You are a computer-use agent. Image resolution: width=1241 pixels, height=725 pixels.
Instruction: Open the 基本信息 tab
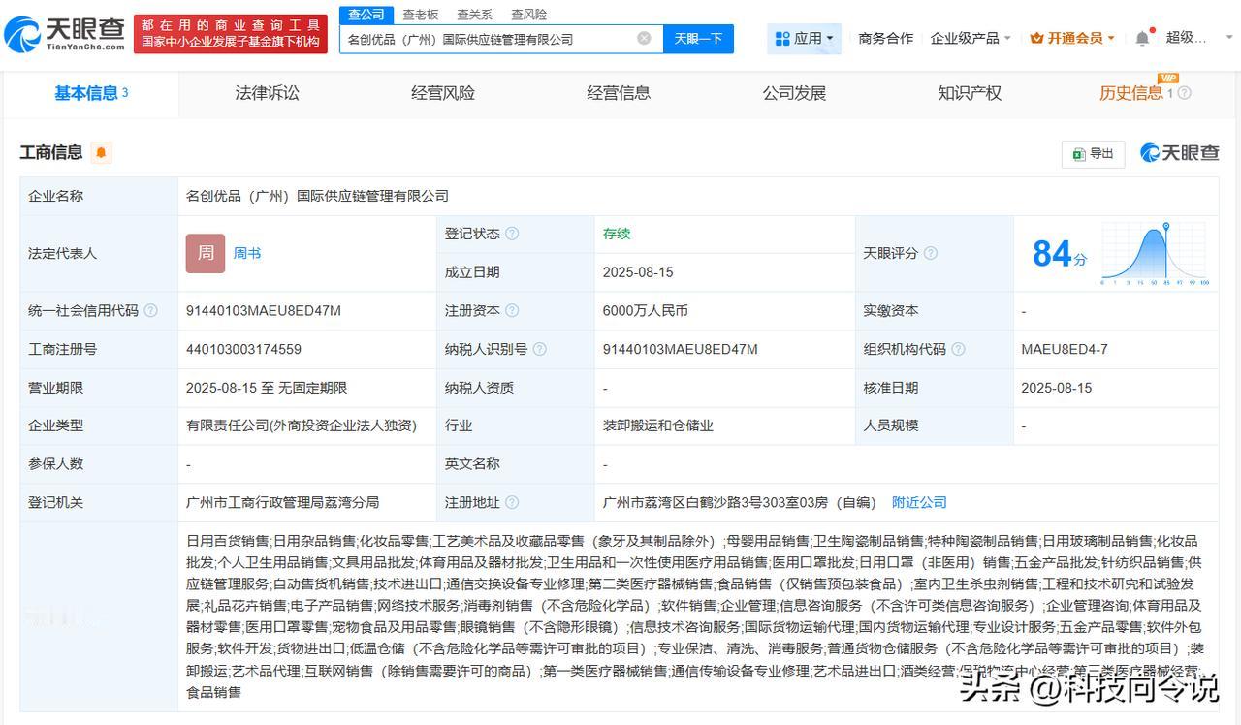(x=91, y=93)
